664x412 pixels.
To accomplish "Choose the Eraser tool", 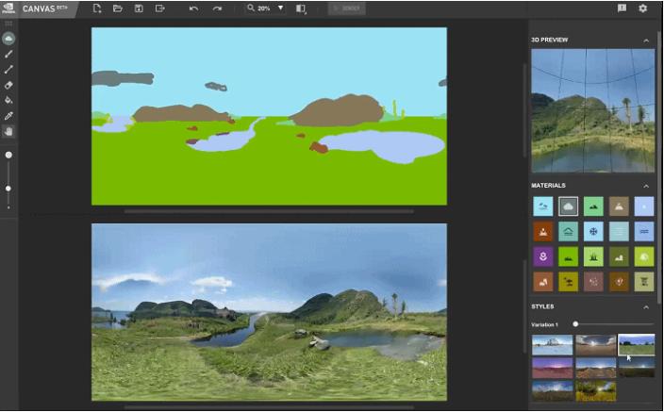I will [8, 85].
